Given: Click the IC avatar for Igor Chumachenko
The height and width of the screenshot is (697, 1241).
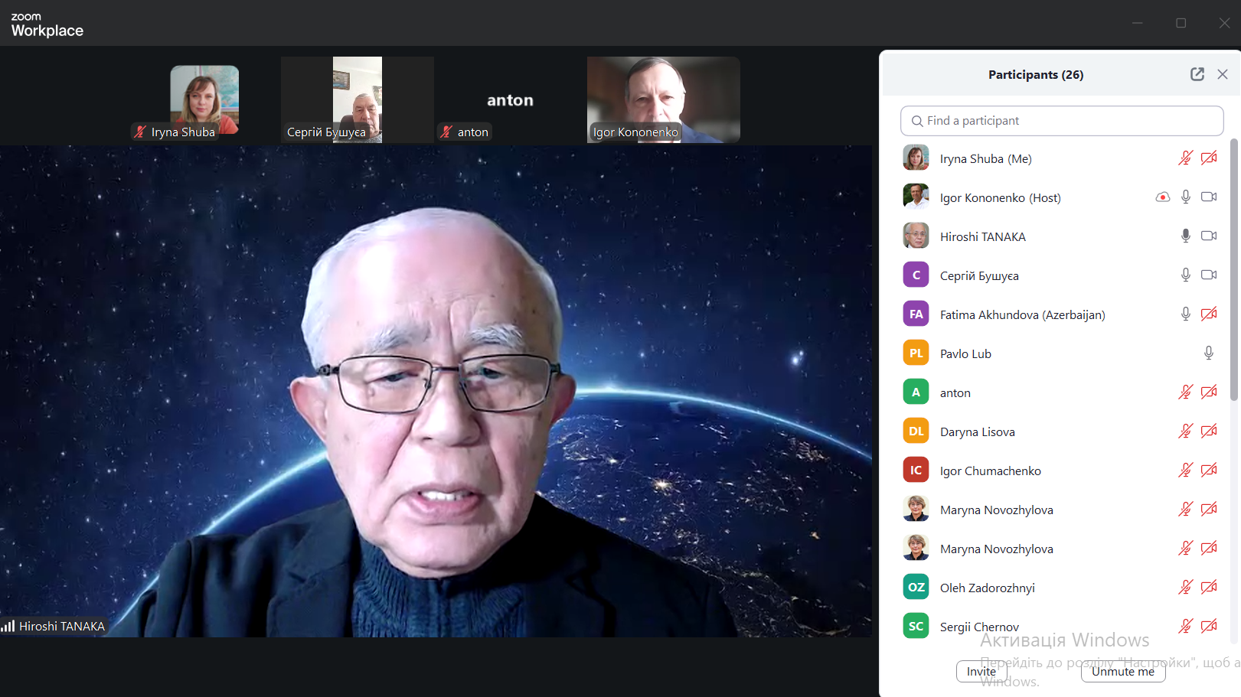Looking at the screenshot, I should pyautogui.click(x=916, y=470).
